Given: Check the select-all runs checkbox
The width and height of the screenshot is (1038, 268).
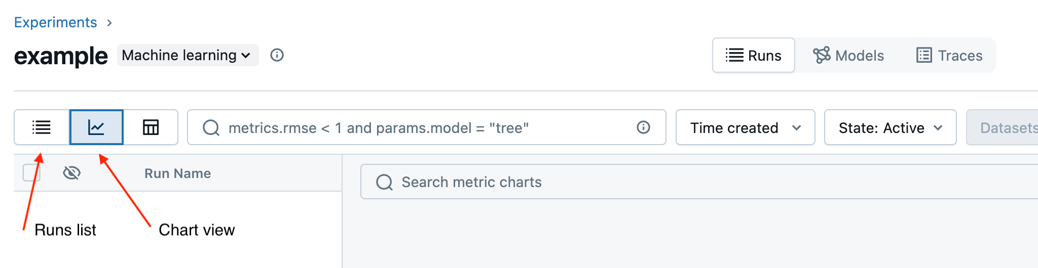Looking at the screenshot, I should (31, 173).
